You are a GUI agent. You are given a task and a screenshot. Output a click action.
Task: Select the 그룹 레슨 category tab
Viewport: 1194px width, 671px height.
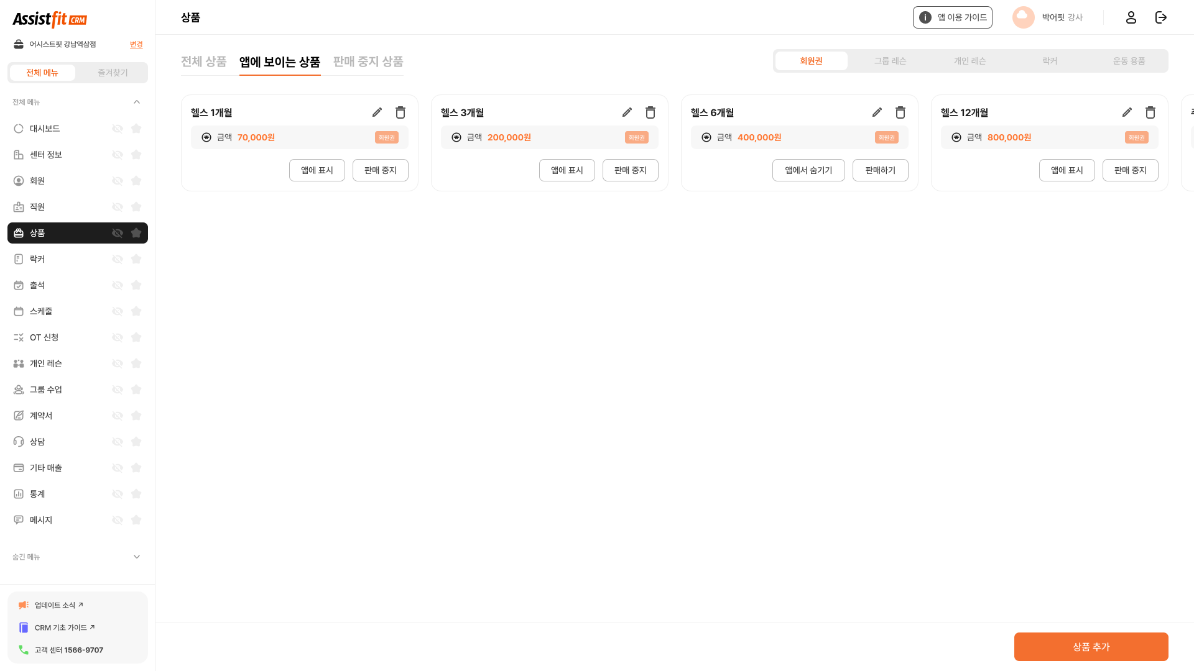pyautogui.click(x=891, y=61)
